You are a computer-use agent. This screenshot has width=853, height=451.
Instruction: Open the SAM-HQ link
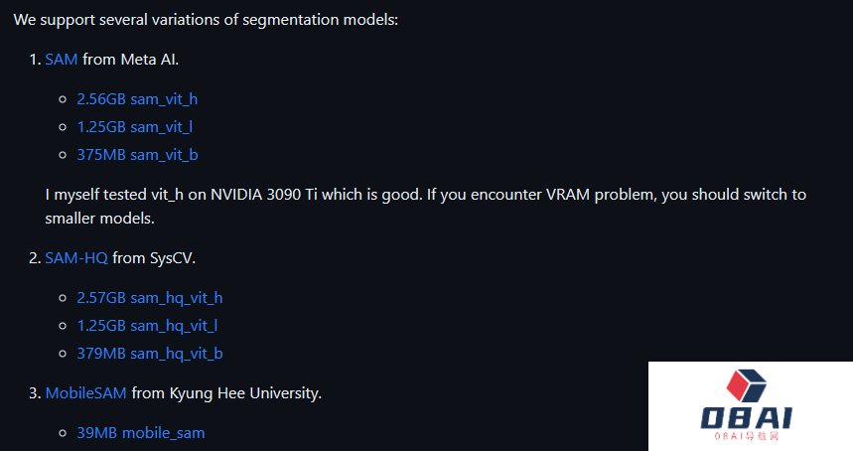click(76, 258)
